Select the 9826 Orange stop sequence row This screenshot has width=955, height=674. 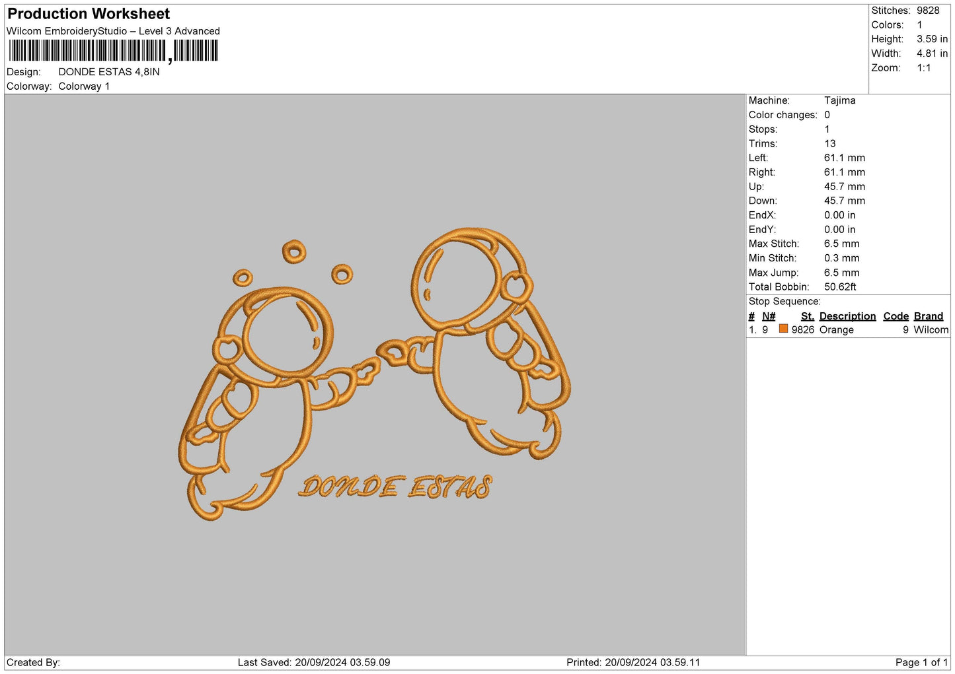[x=849, y=330]
